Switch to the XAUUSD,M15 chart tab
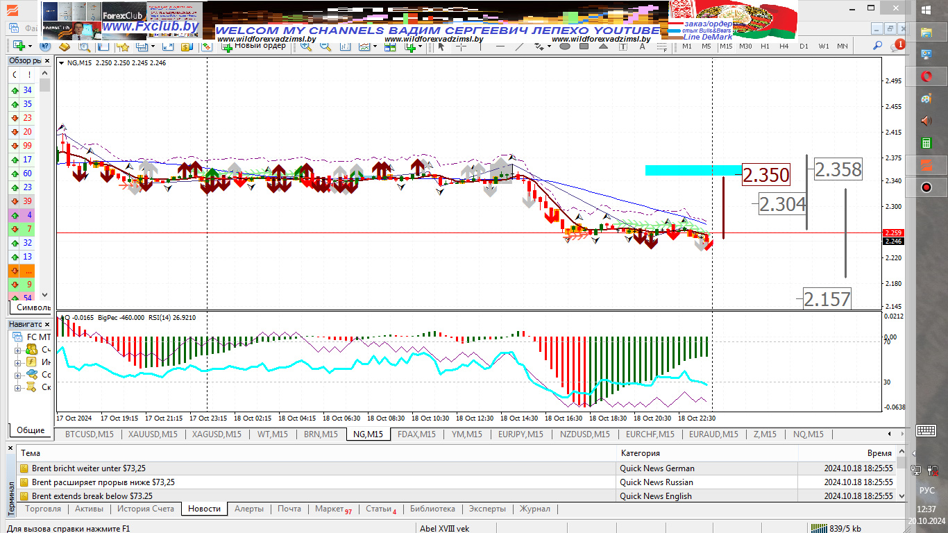Image resolution: width=948 pixels, height=533 pixels. (153, 434)
